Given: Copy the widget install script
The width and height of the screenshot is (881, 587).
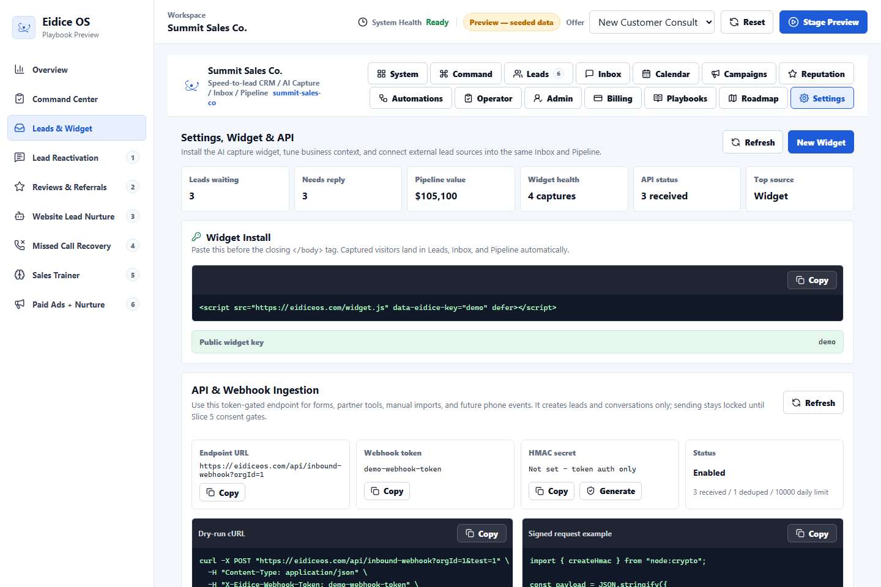Looking at the screenshot, I should [x=812, y=280].
